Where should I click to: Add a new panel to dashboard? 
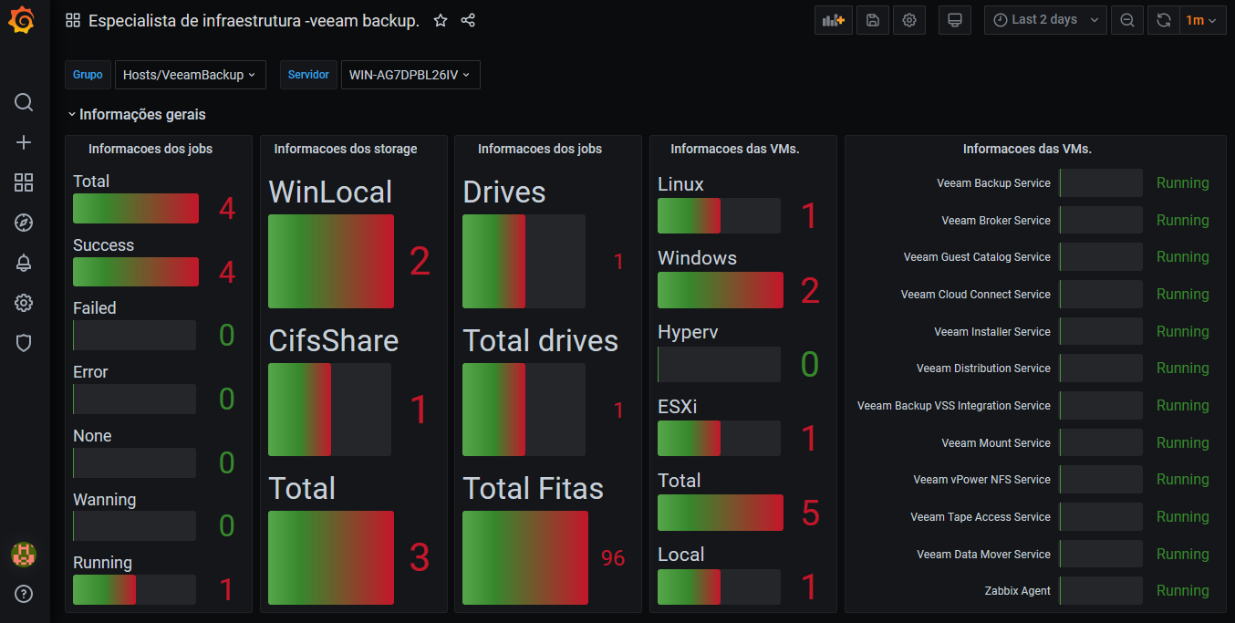point(834,20)
